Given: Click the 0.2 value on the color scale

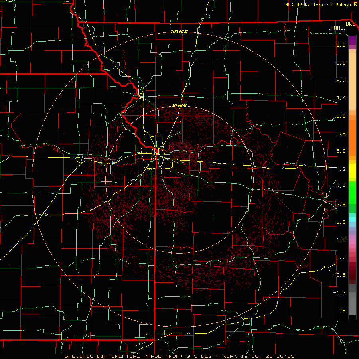Looking at the screenshot, I should point(341,258).
